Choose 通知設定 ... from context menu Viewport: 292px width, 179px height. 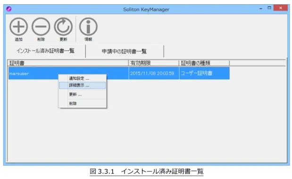click(83, 78)
